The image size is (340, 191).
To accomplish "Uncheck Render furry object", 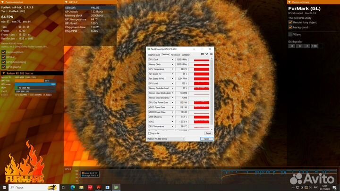I will (x=290, y=23).
